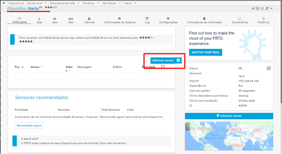This screenshot has width=282, height=154.
Task: Click the world map thumbnail
Action: click(x=229, y=136)
